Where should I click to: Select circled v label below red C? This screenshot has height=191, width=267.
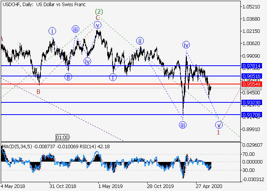pos(98,25)
